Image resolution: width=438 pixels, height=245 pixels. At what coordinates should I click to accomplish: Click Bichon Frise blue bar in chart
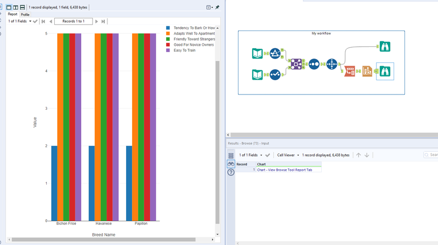pos(54,184)
